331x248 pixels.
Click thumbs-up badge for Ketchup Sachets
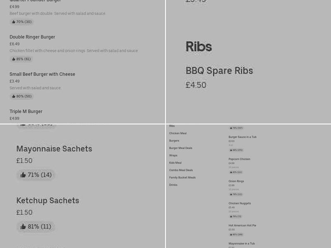[36, 227]
